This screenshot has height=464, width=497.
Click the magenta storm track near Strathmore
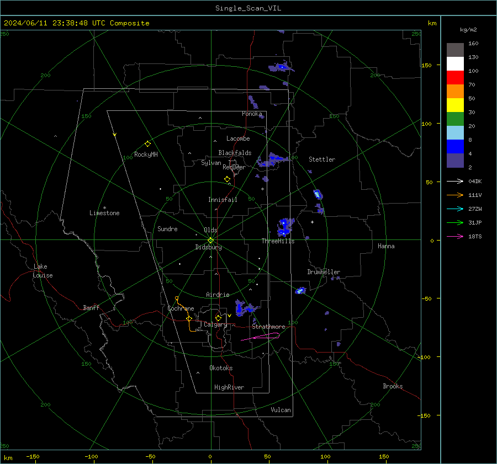260,337
